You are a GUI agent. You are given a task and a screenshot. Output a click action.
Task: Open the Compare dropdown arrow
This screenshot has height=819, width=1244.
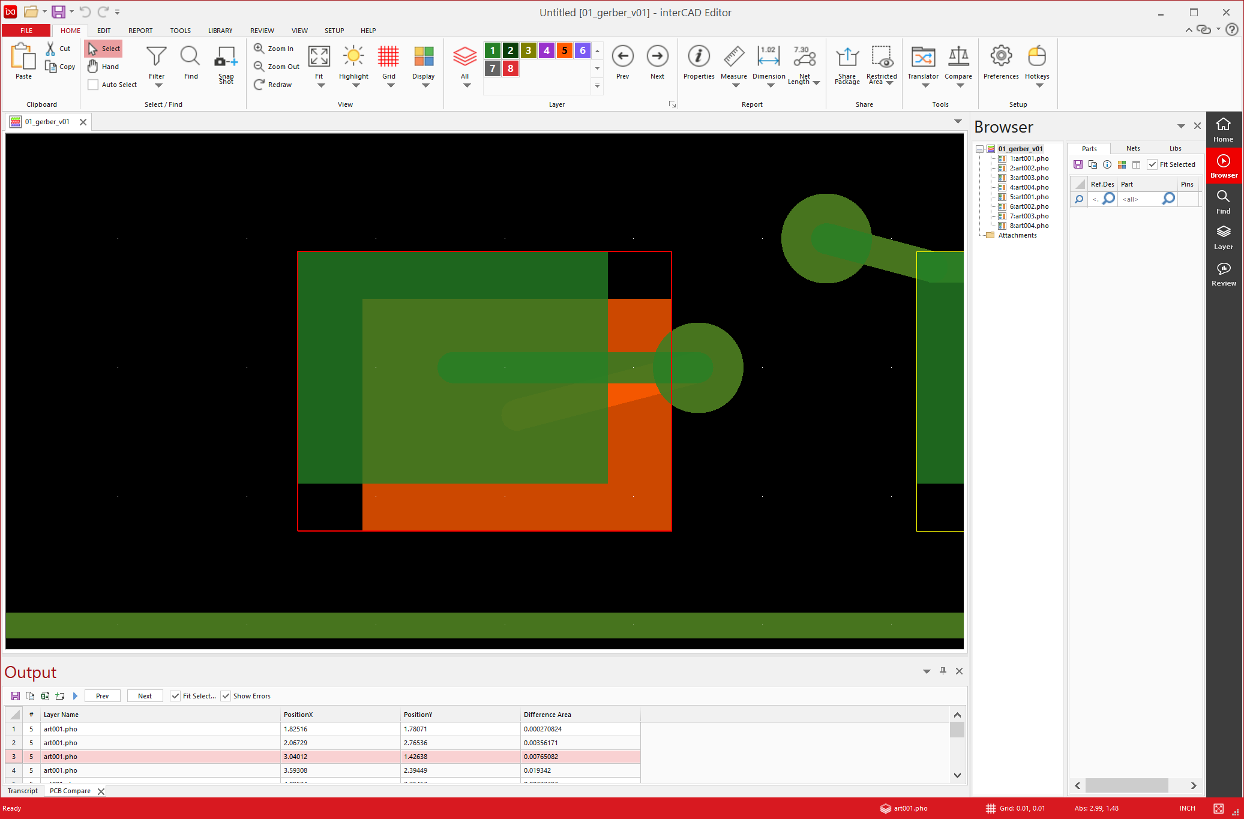(960, 86)
